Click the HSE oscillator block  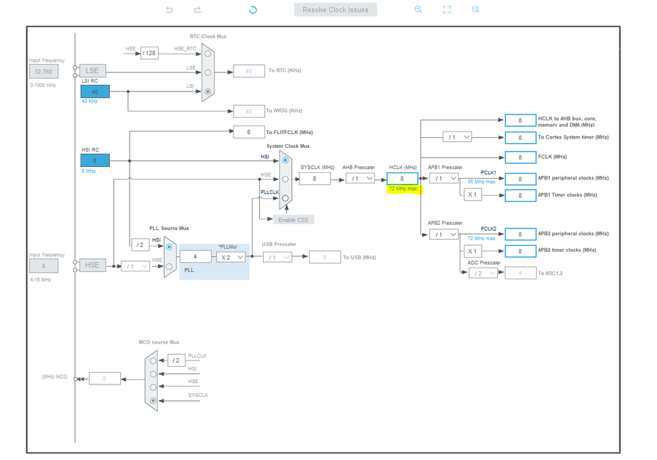93,265
